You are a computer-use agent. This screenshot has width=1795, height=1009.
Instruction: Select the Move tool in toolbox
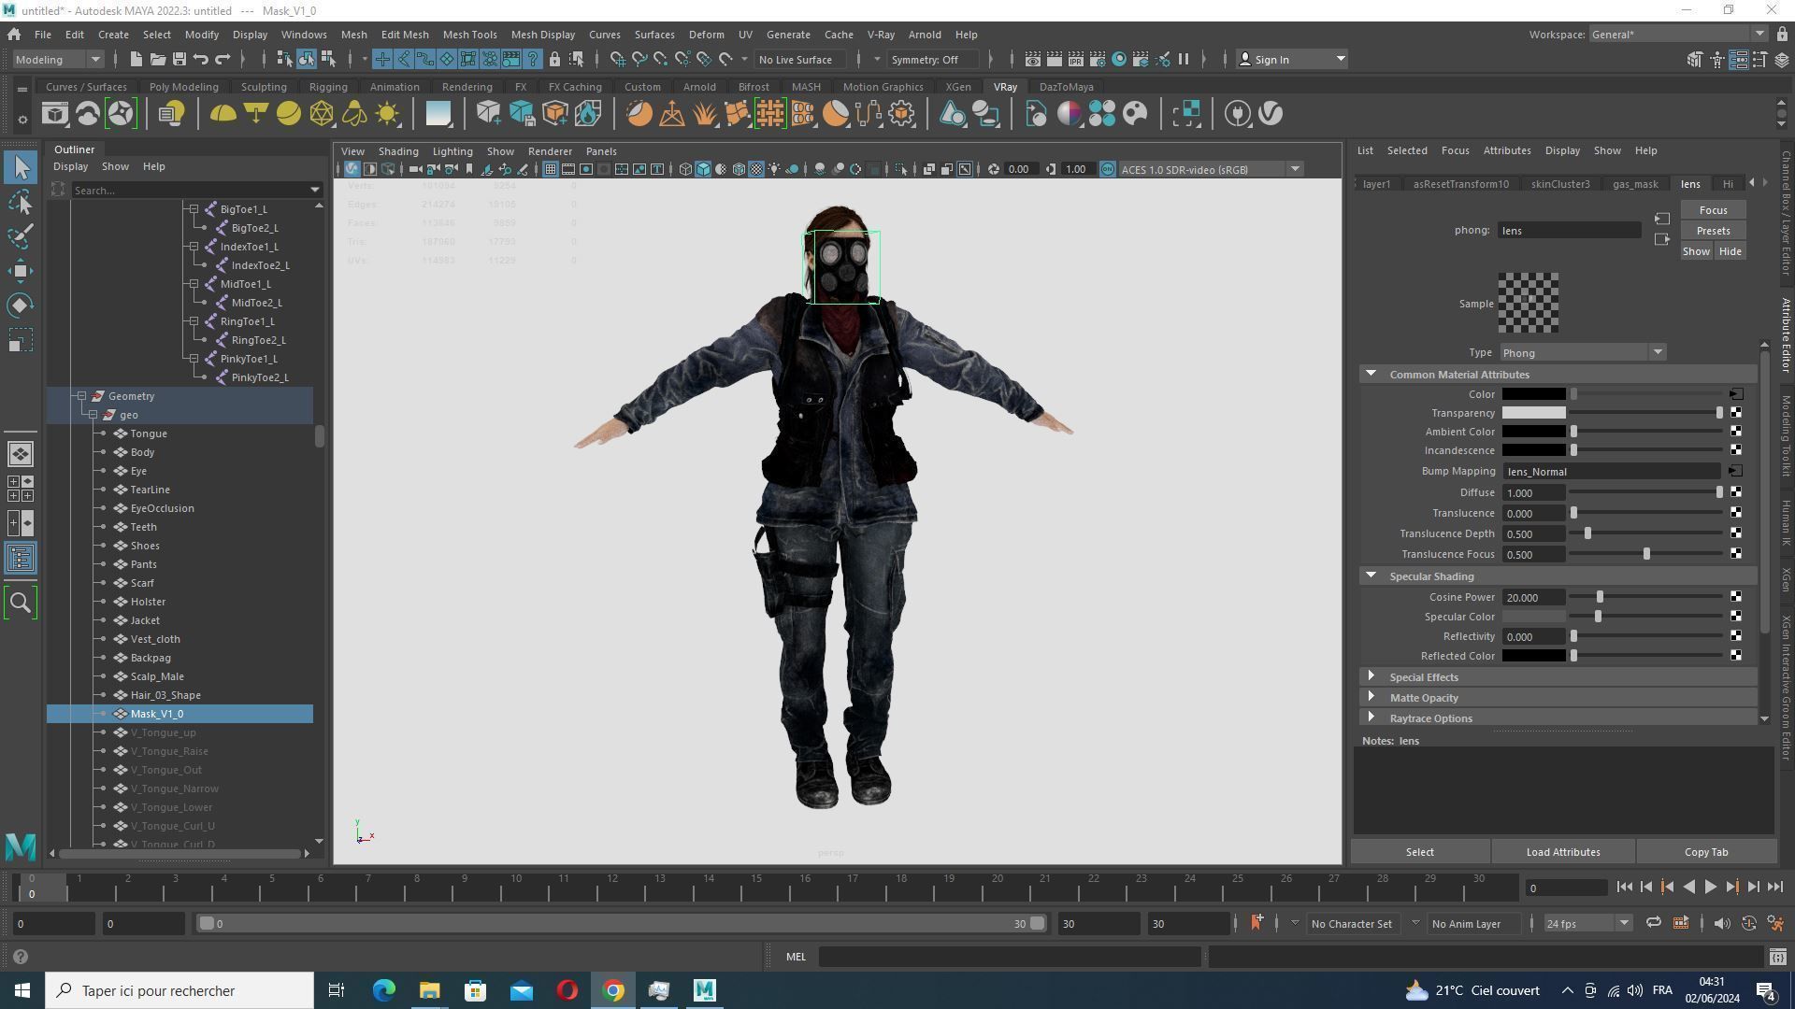(x=21, y=272)
